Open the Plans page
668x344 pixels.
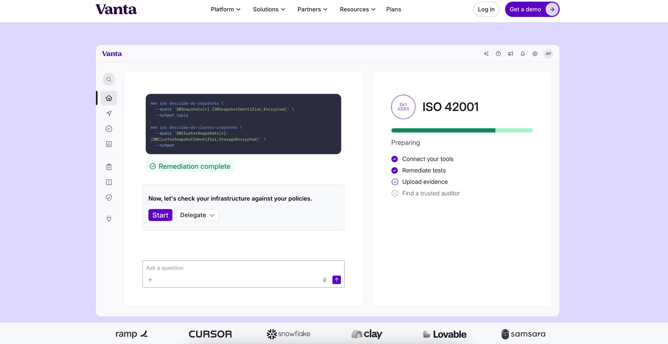click(394, 9)
